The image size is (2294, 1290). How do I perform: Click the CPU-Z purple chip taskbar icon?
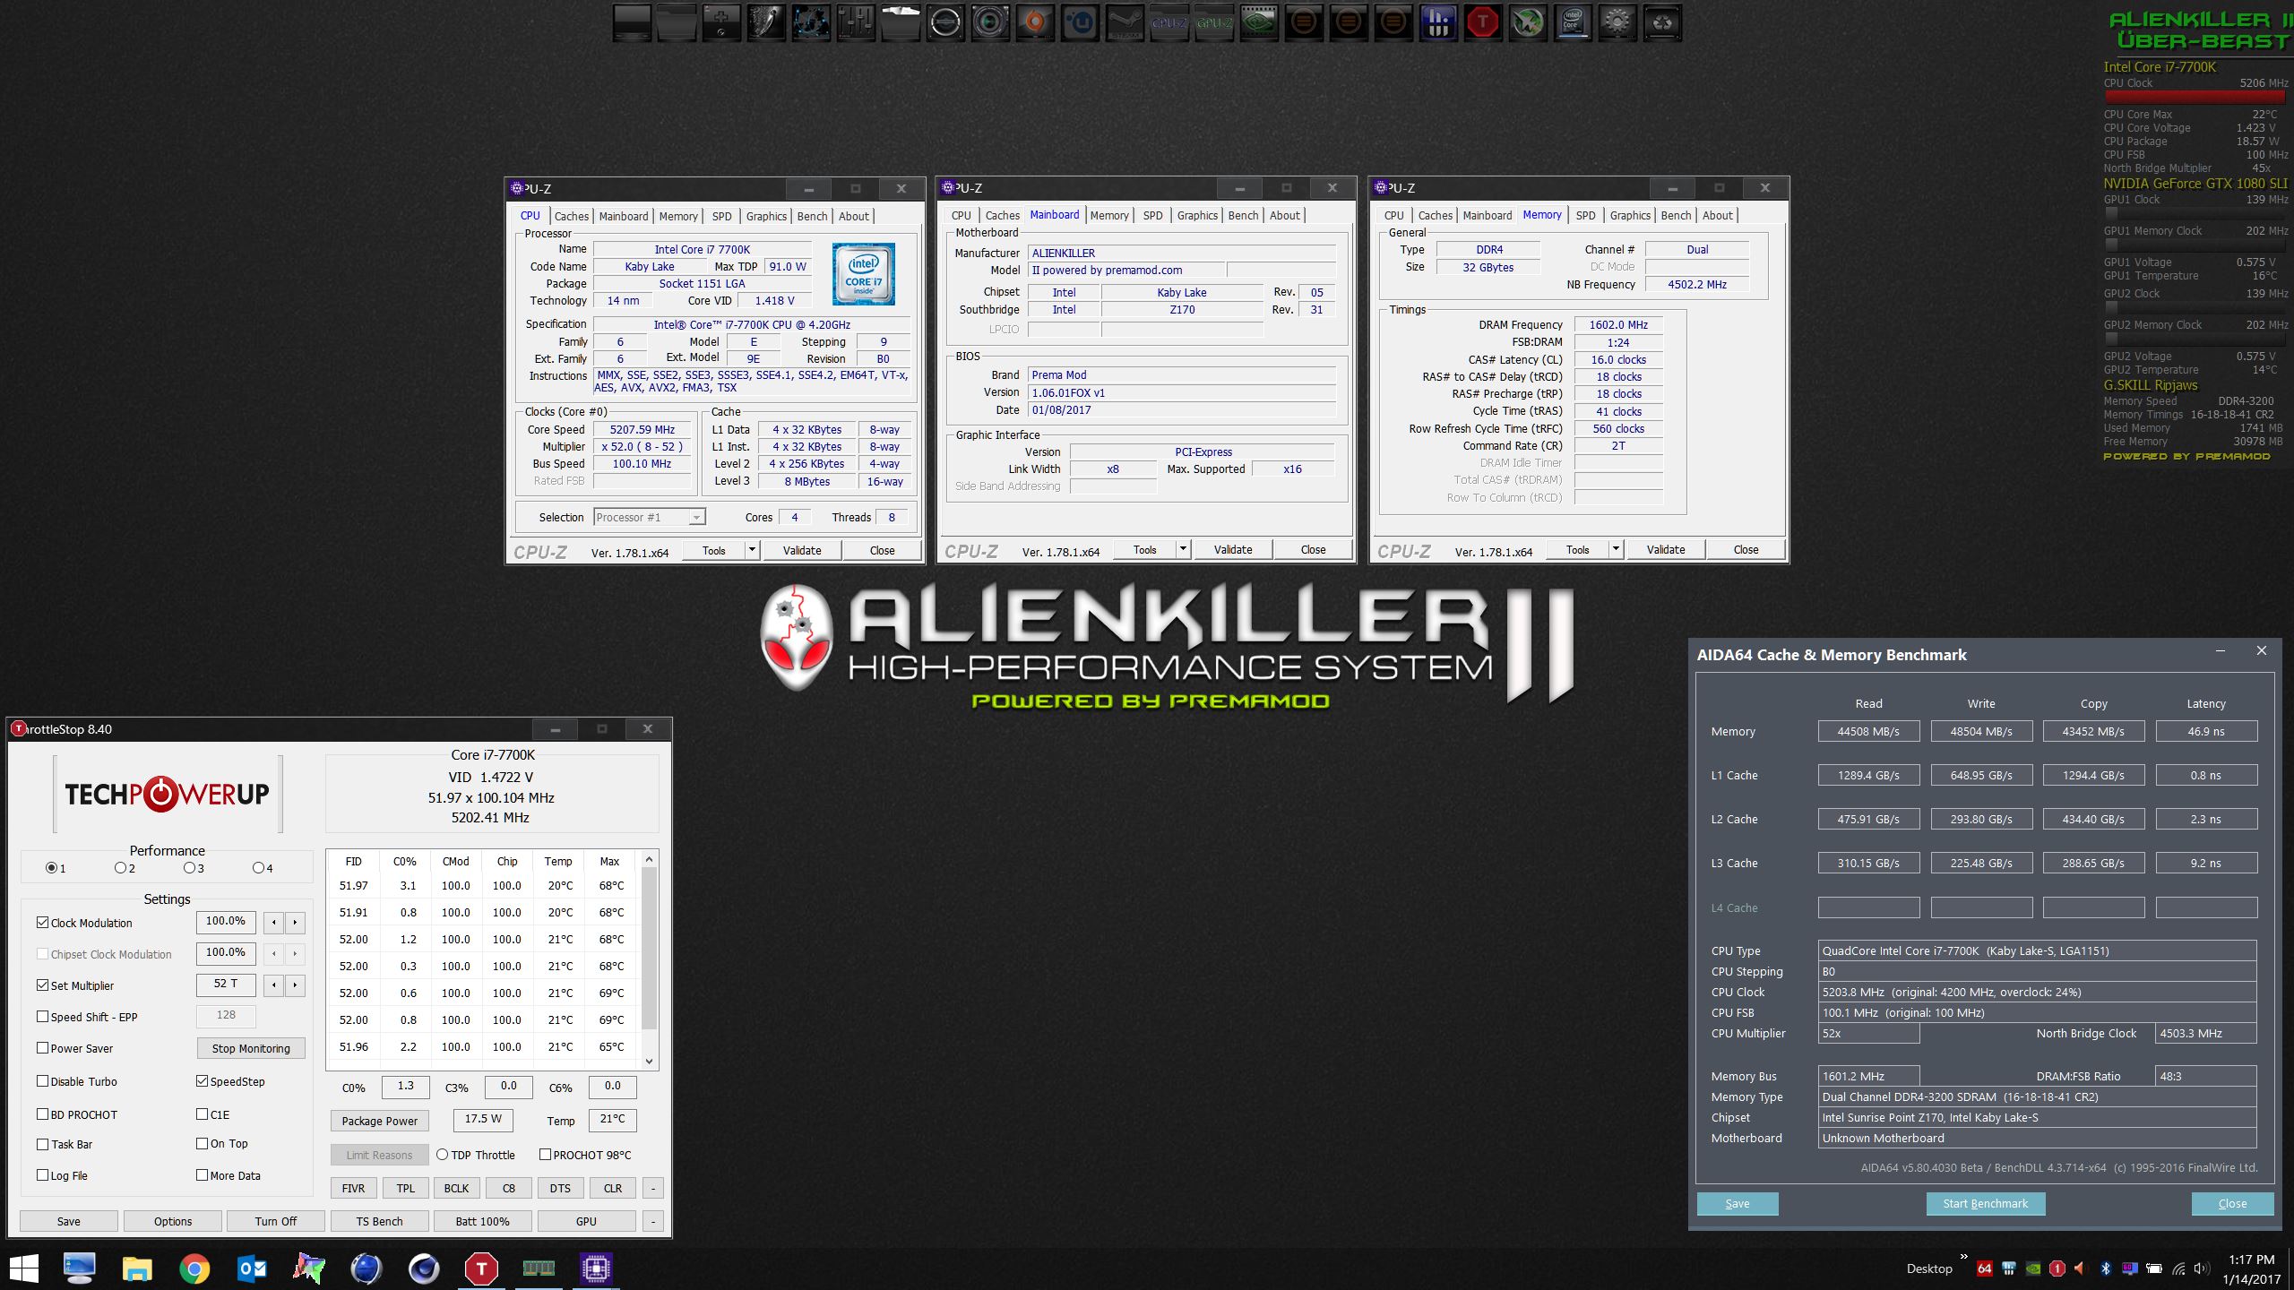click(x=596, y=1268)
